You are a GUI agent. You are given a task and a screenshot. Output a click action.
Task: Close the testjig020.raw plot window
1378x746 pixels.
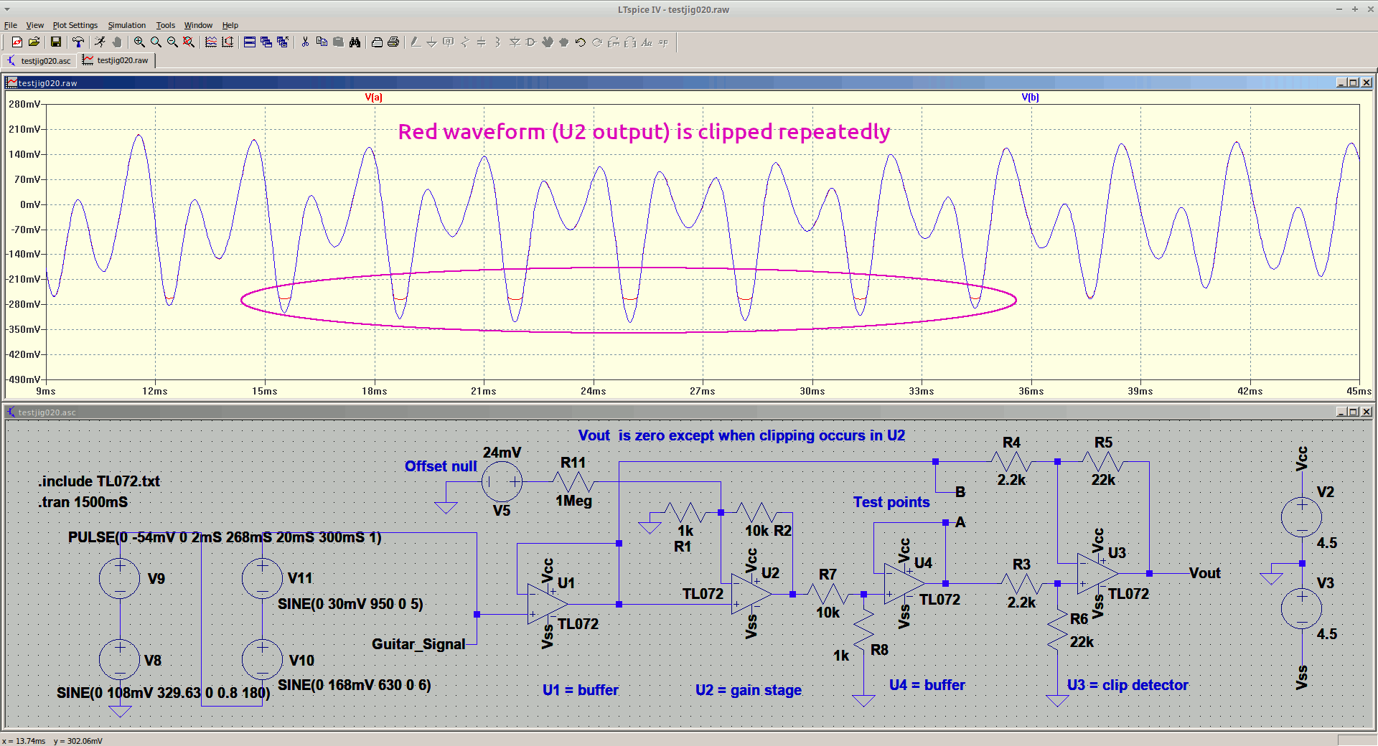click(1367, 82)
